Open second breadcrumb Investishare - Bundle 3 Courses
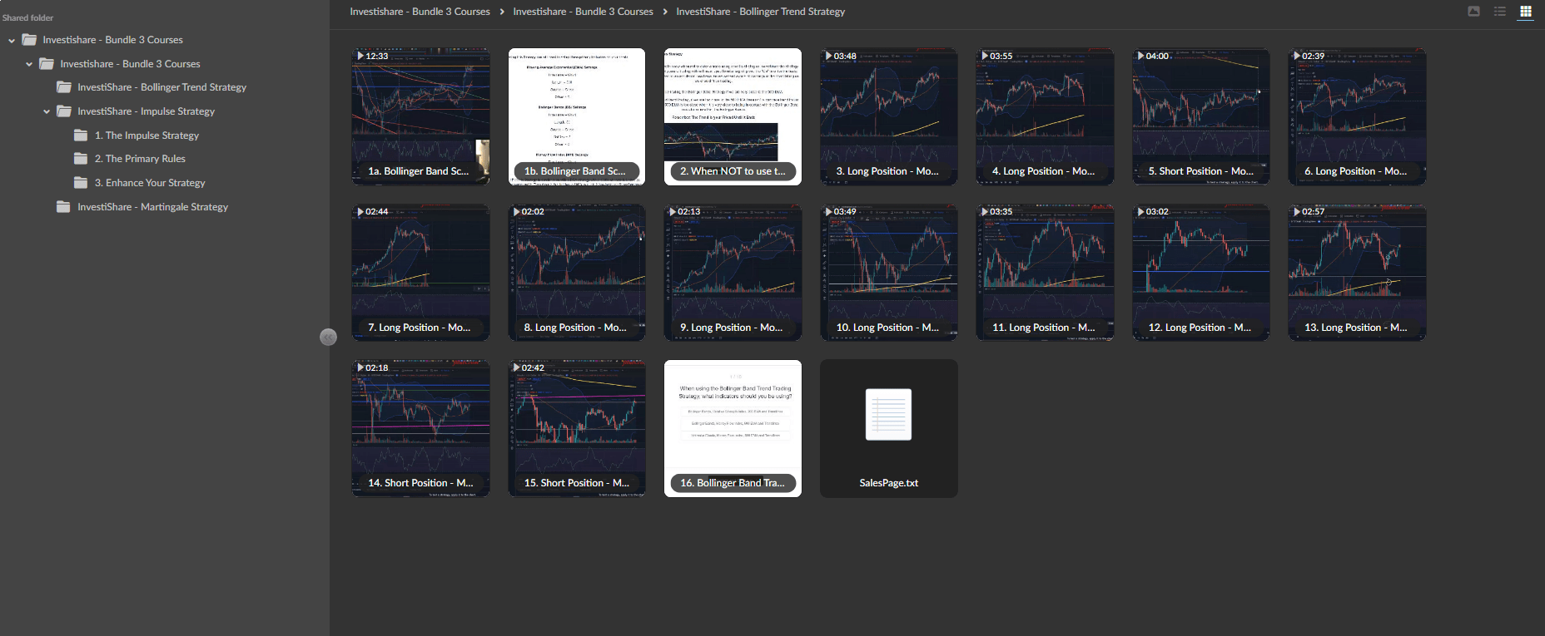 tap(583, 12)
